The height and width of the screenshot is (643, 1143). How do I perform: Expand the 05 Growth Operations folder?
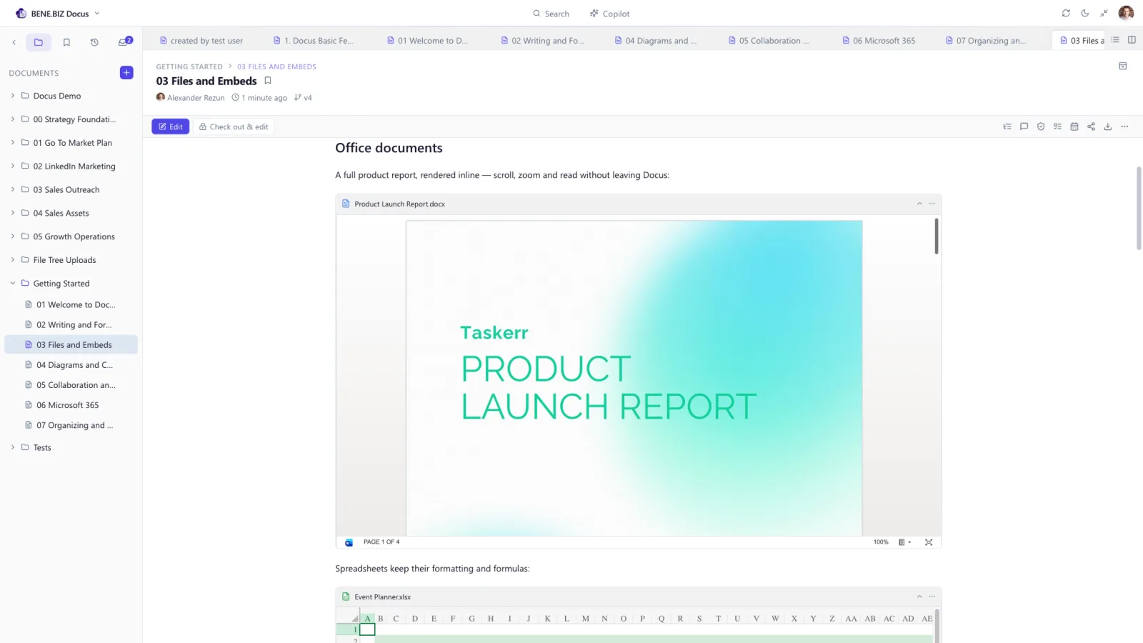(13, 236)
